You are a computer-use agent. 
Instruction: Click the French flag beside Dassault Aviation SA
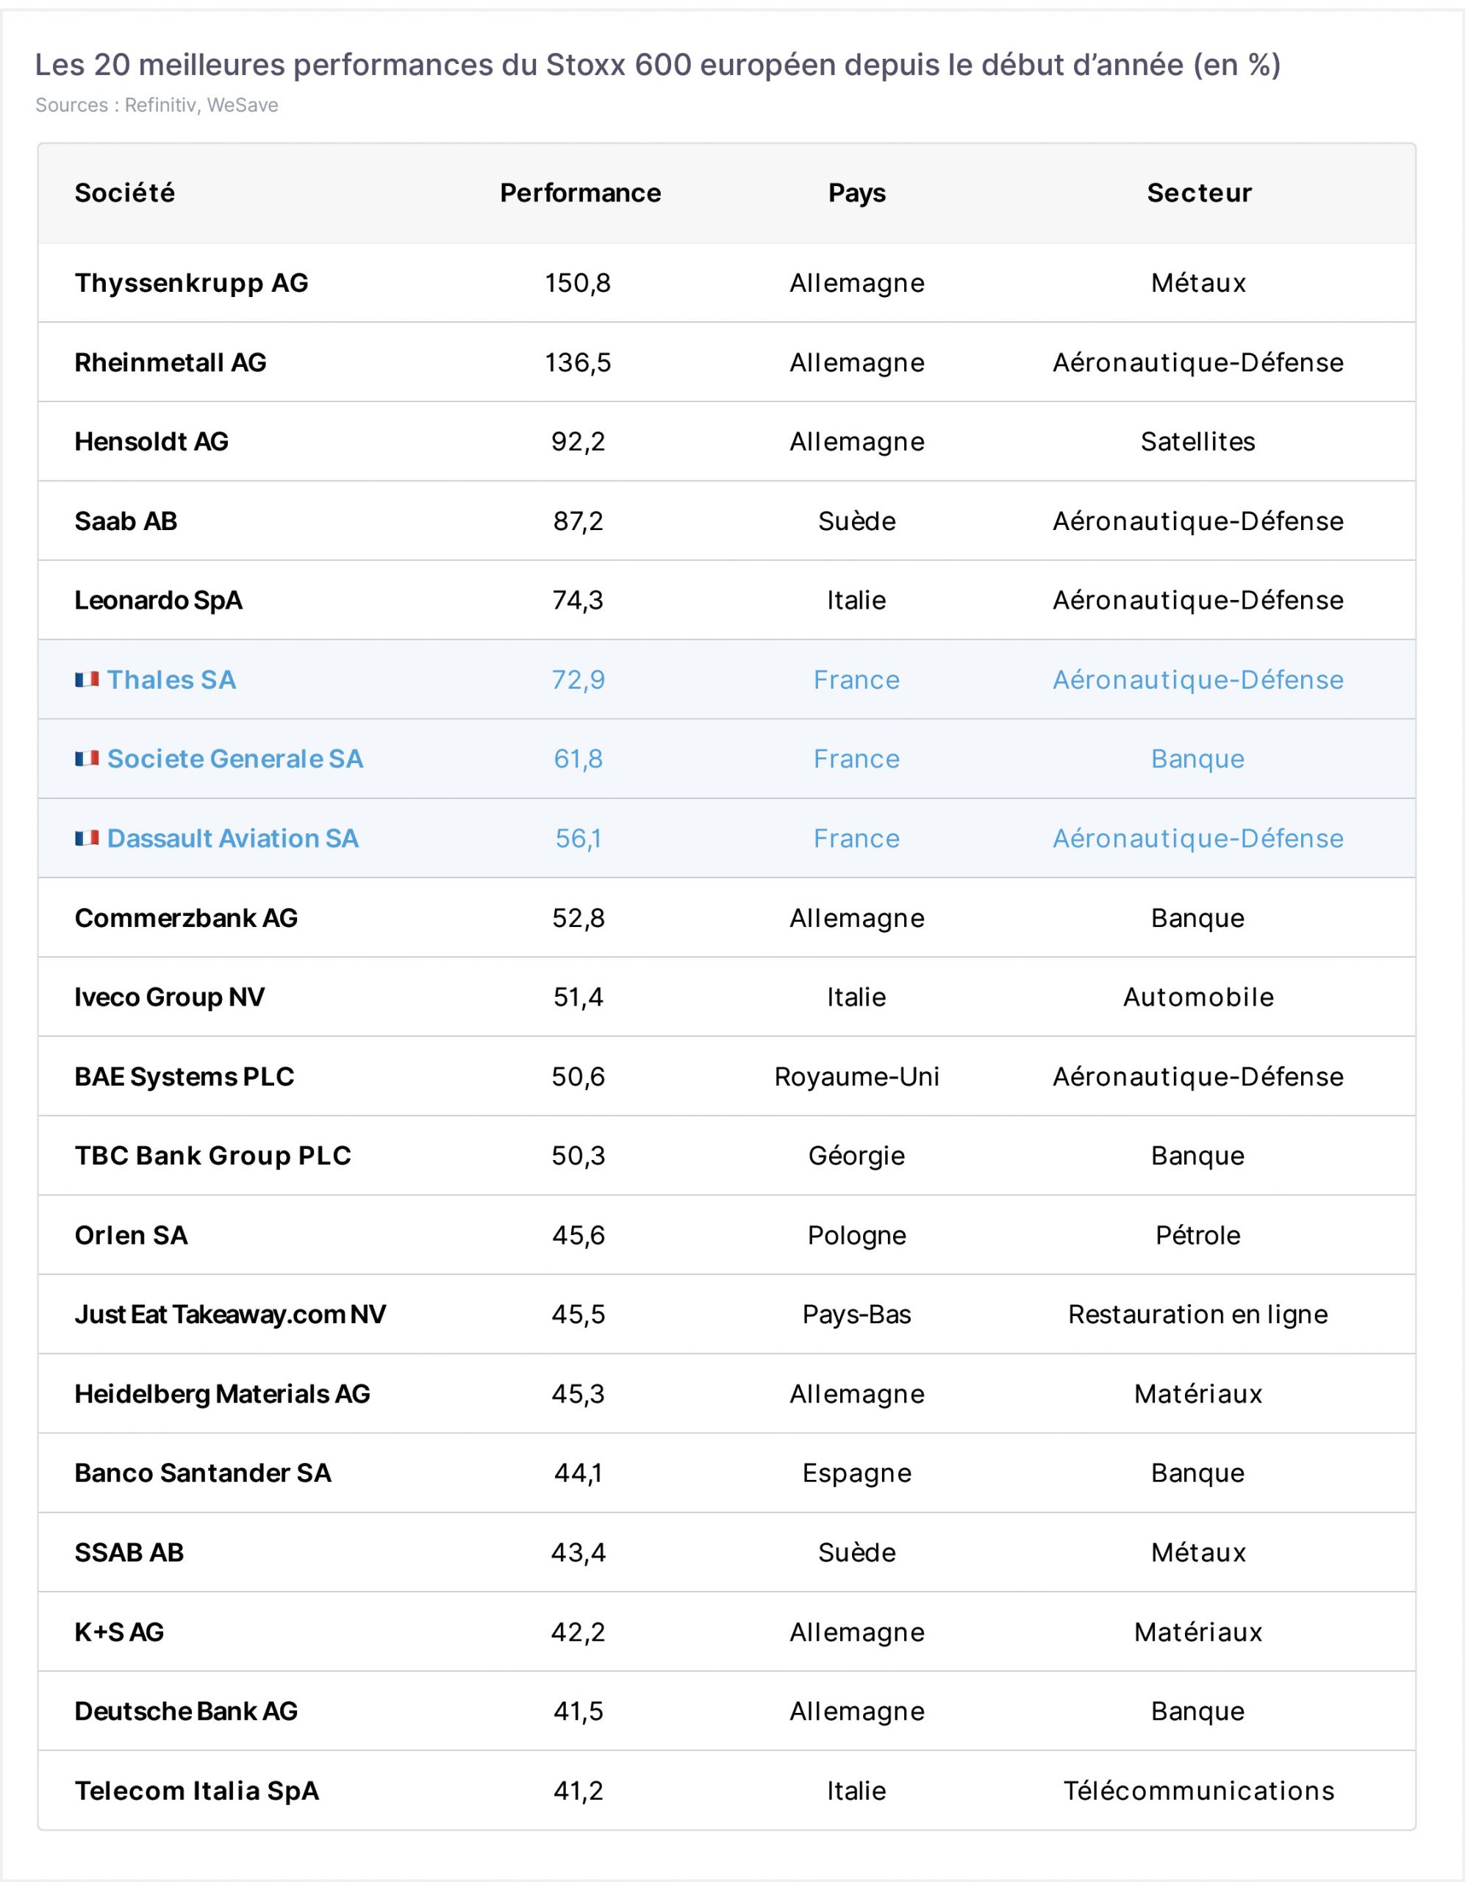87,839
